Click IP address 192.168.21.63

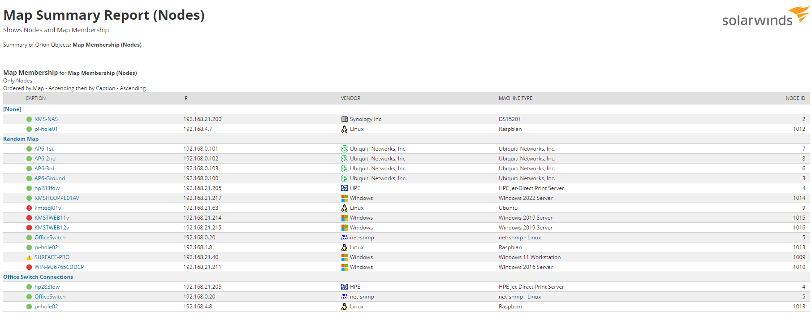click(x=201, y=208)
